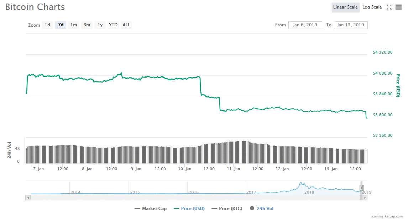The width and height of the screenshot is (408, 221).
Task: Click the 9. Jan x-axis label
Action: [136, 169]
